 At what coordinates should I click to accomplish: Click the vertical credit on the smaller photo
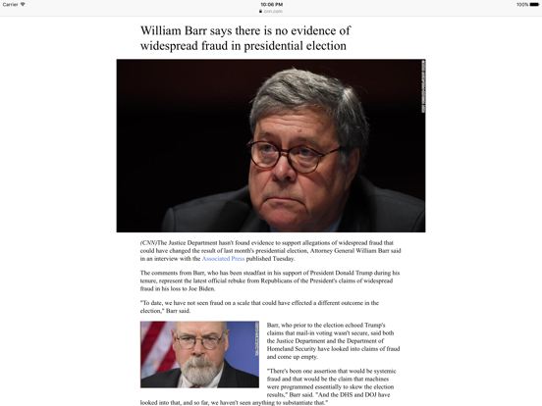[257, 339]
